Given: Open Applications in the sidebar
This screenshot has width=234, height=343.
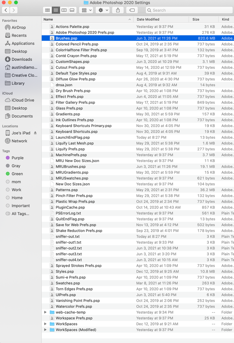Looking at the screenshot, I should pyautogui.click(x=23, y=43).
